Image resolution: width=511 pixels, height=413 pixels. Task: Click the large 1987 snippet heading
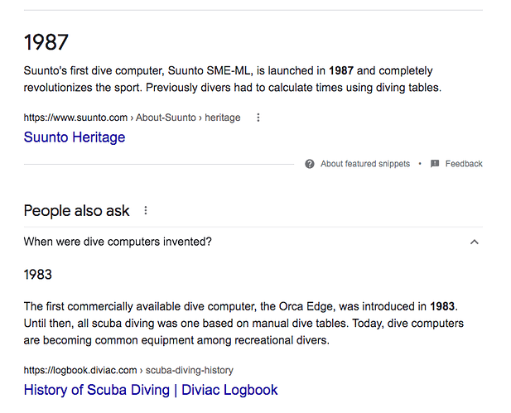point(46,42)
